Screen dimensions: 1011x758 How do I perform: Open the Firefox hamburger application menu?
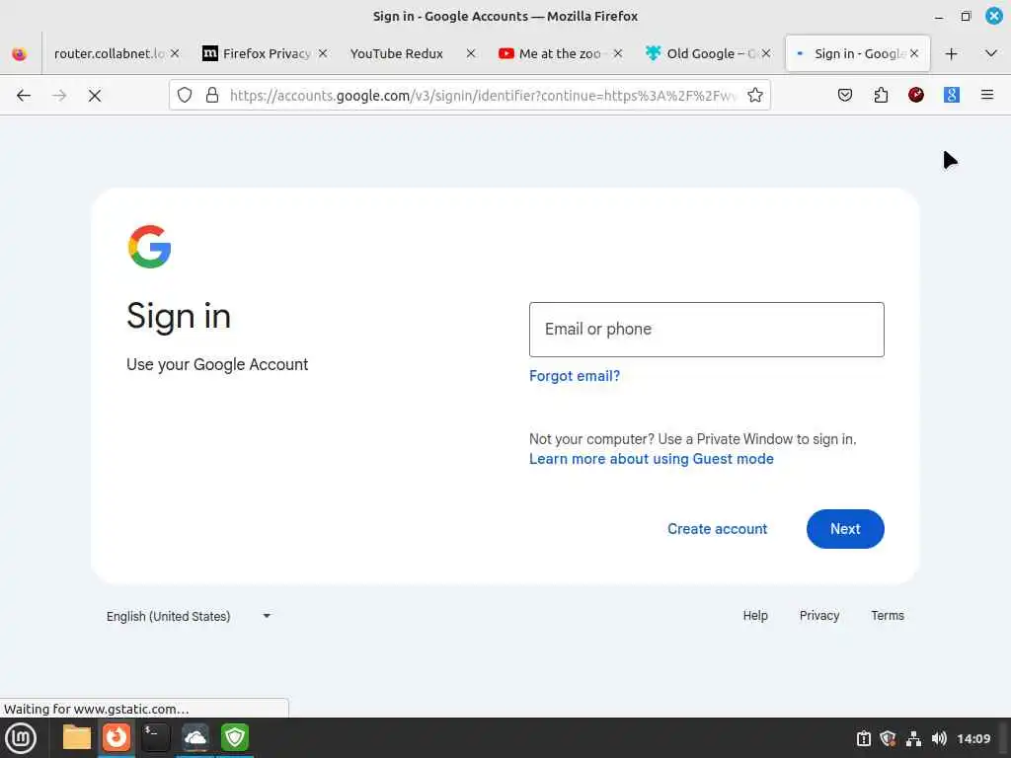point(987,95)
